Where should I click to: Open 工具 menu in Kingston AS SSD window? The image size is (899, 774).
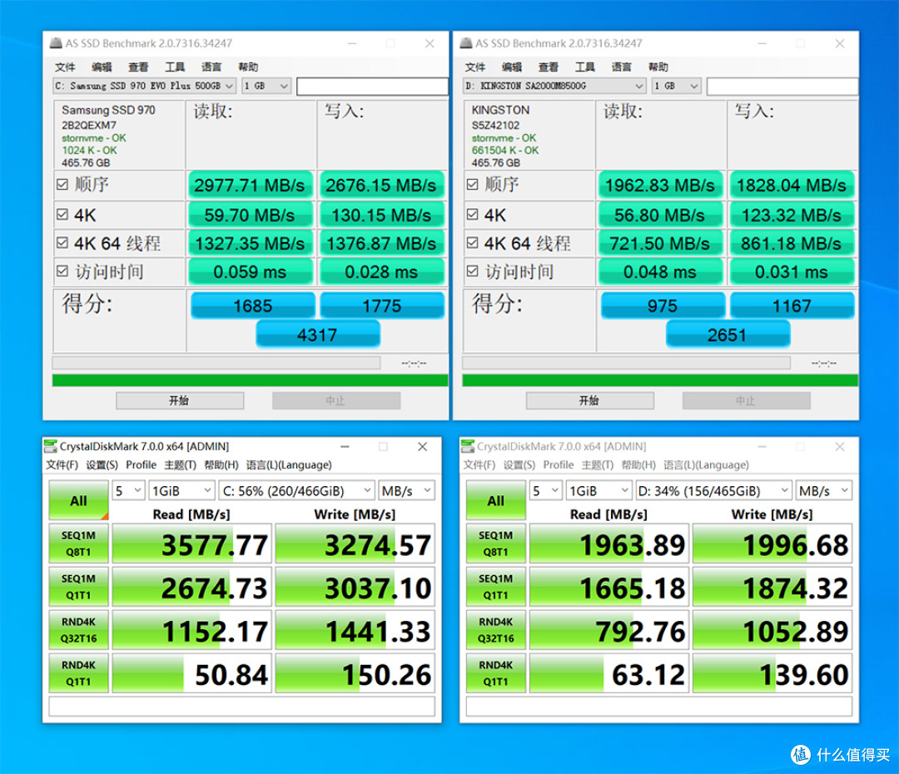[585, 67]
